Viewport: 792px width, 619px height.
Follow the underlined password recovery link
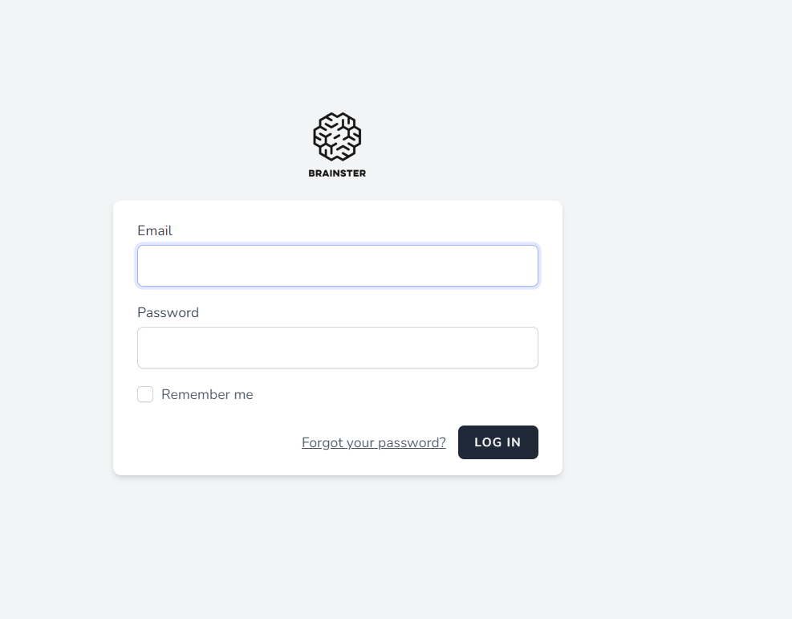coord(373,442)
